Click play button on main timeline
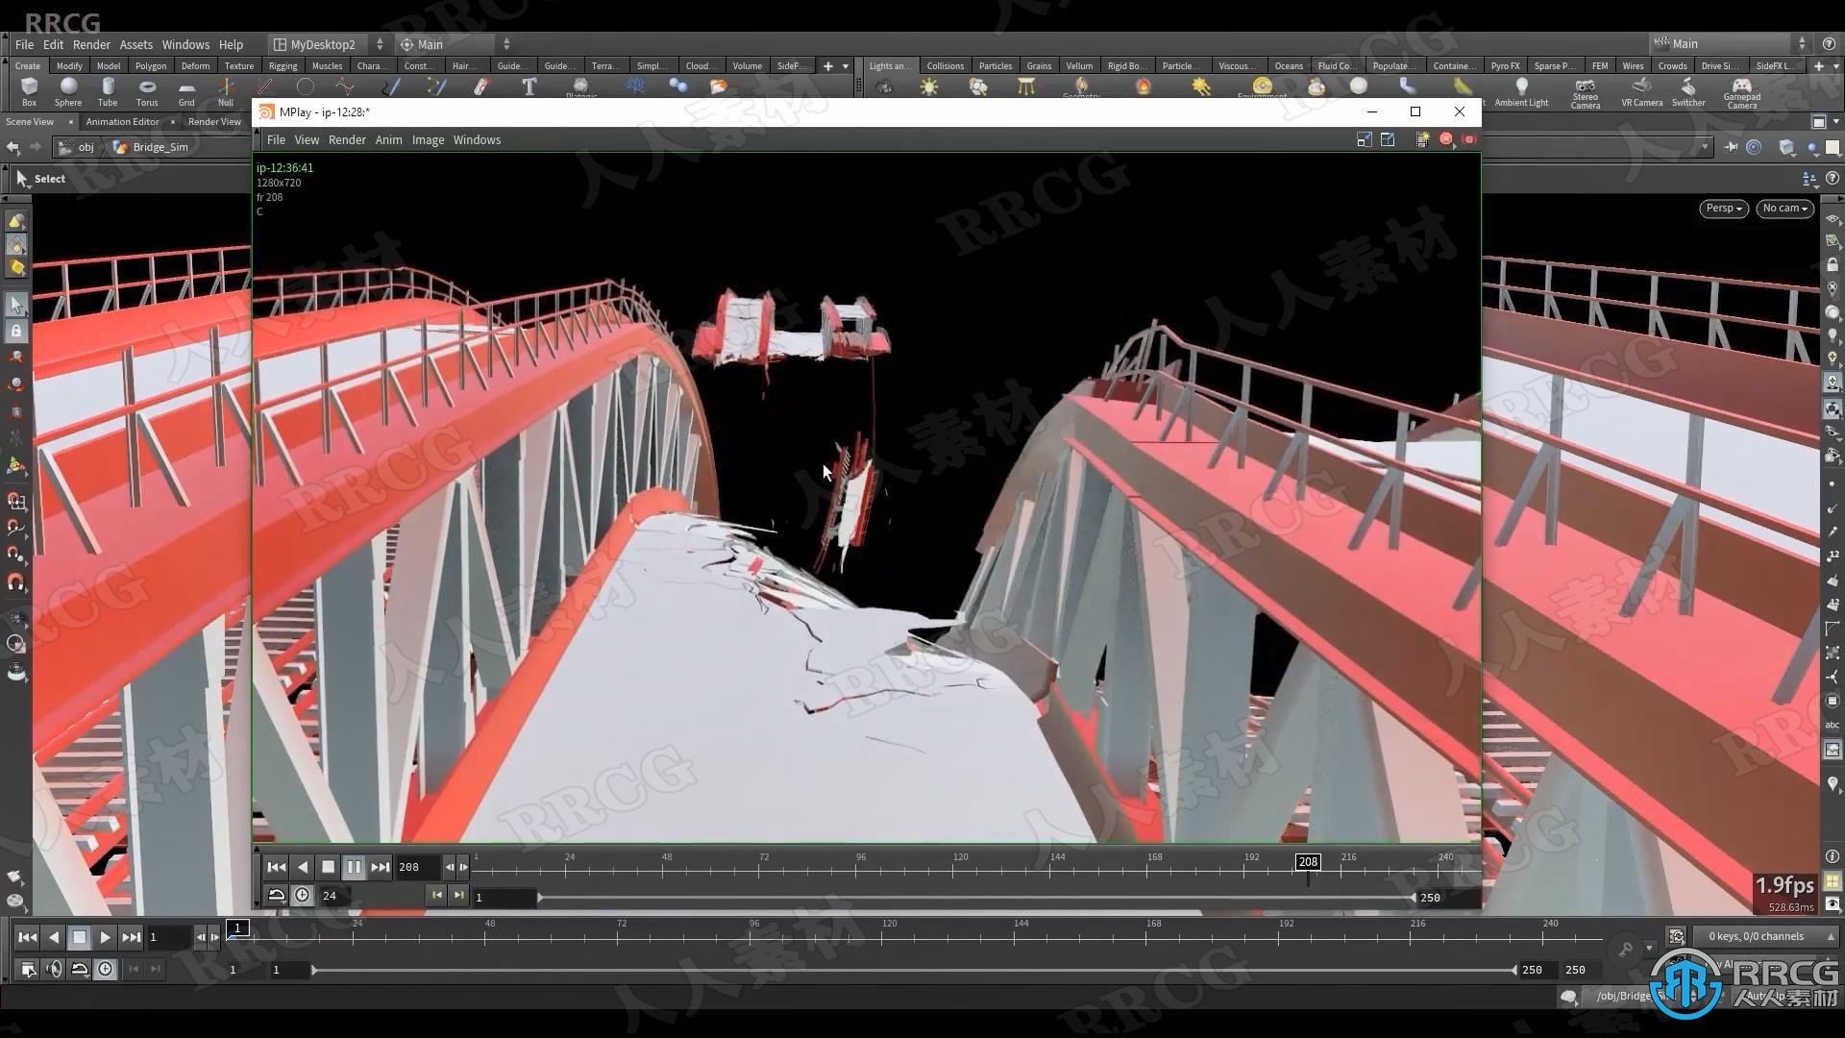The height and width of the screenshot is (1038, 1845). [x=104, y=937]
